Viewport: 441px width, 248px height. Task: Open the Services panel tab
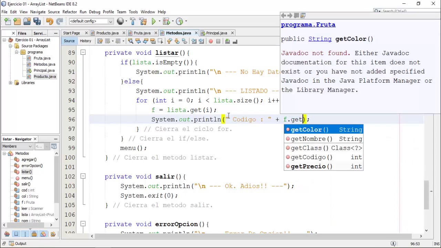[x=40, y=33]
